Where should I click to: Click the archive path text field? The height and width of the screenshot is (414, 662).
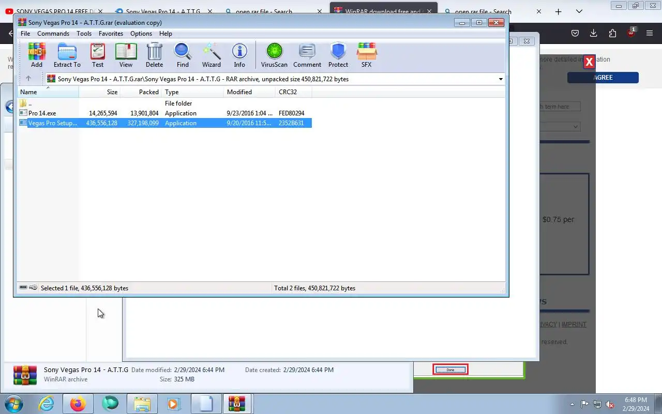[x=271, y=79]
